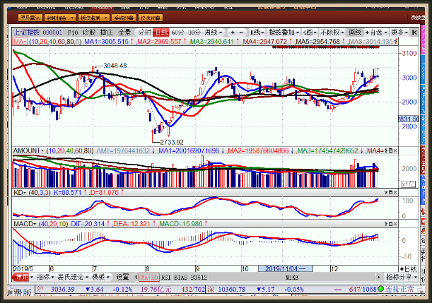Maximize the AMOUNT panel
The height and width of the screenshot is (303, 432).
pos(390,151)
